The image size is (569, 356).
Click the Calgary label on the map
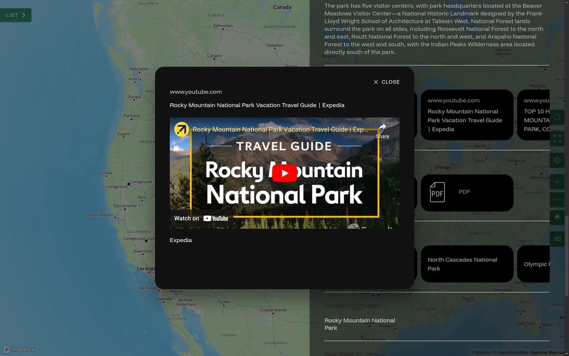[214, 56]
